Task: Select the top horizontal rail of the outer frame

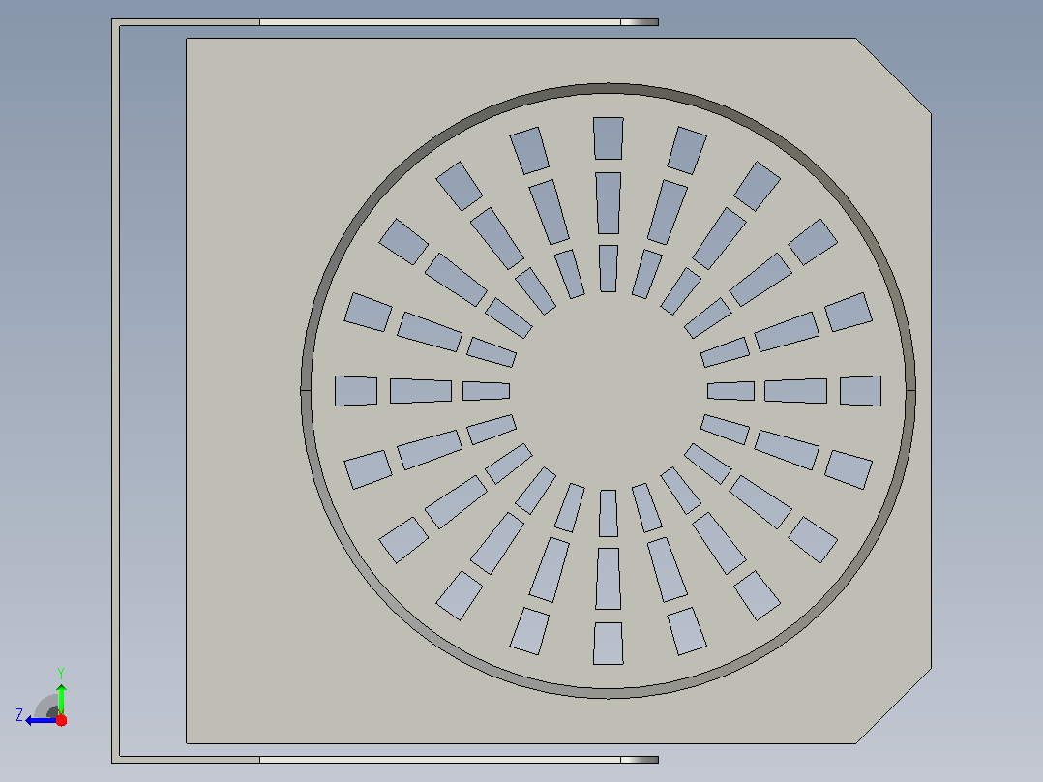Action: pos(385,22)
